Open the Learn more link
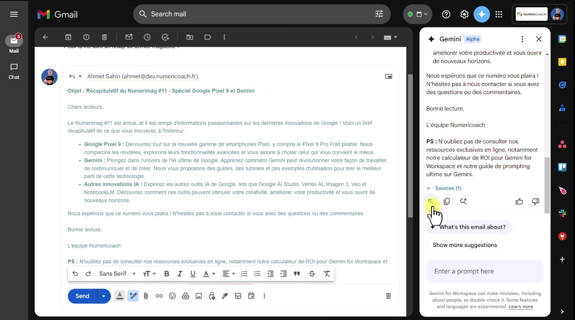This screenshot has width=575, height=320. [521, 307]
